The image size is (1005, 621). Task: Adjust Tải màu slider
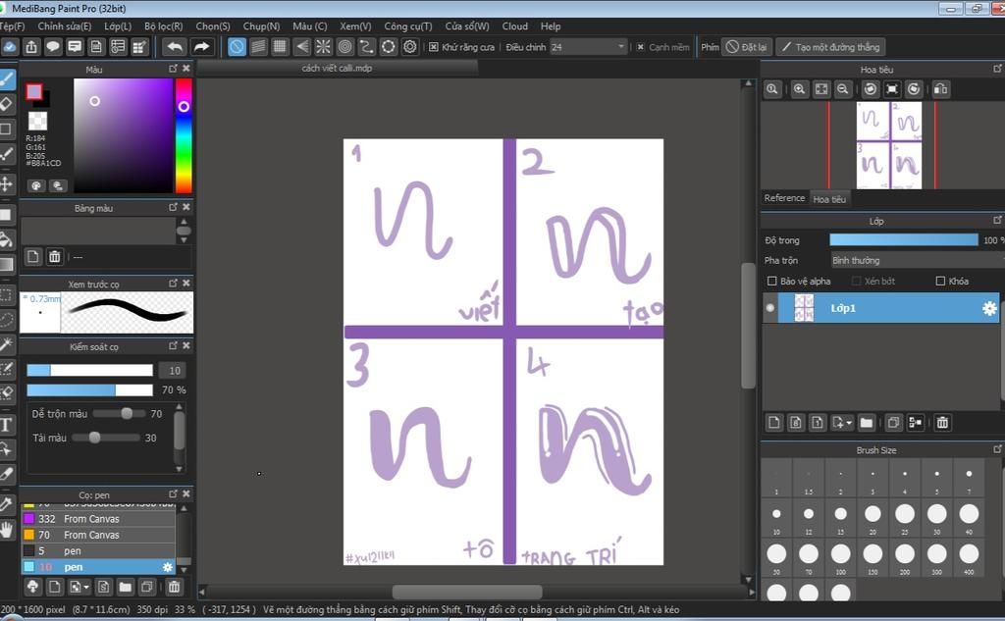tap(106, 438)
